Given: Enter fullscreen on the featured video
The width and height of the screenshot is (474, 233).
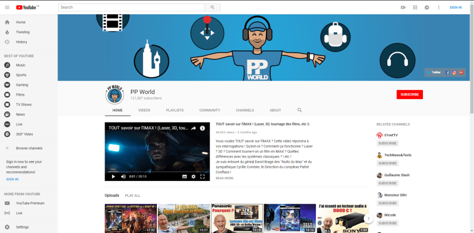Looking at the screenshot, I should pos(202,176).
